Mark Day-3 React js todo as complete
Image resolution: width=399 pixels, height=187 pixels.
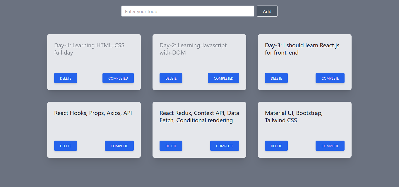(330, 78)
